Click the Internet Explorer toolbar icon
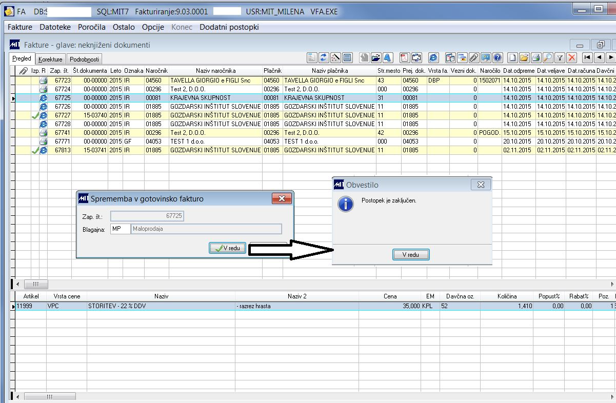Image resolution: width=616 pixels, height=403 pixels. (x=433, y=58)
